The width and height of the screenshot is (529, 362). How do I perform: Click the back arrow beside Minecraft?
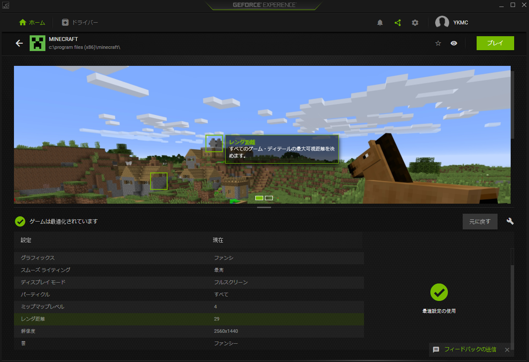coord(19,43)
